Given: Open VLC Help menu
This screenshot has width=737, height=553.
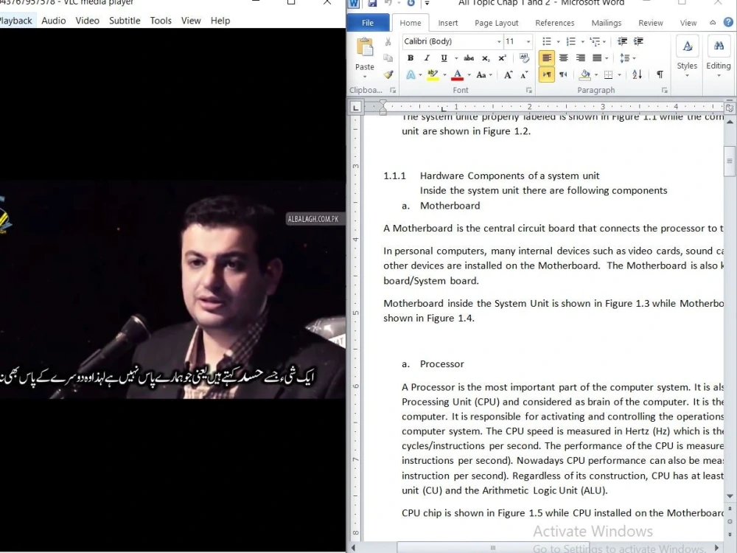Looking at the screenshot, I should point(220,21).
